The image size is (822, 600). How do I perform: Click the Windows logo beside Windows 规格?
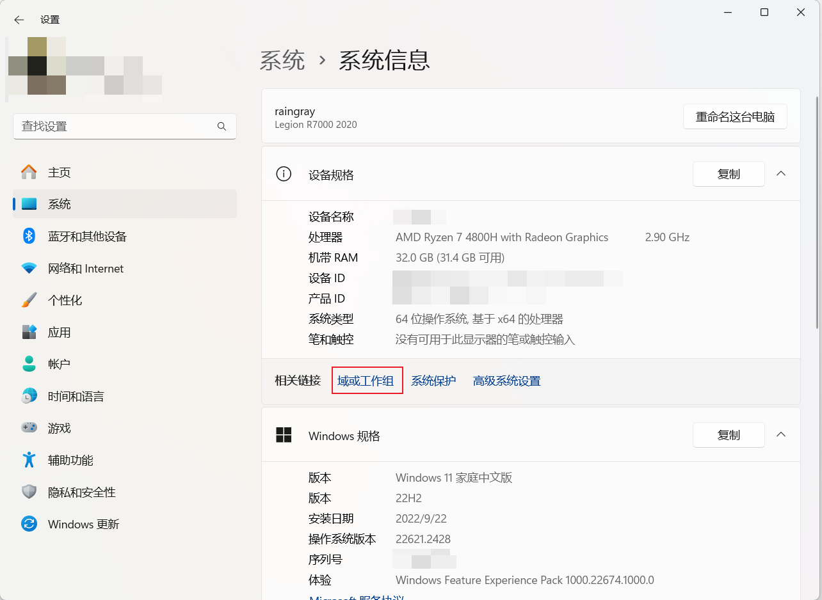[x=284, y=435]
